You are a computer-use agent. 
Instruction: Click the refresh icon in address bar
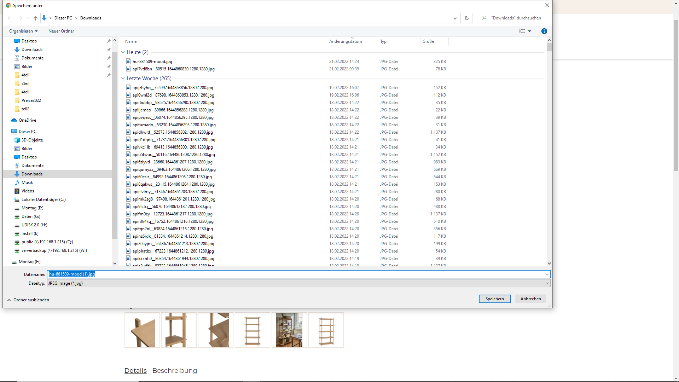[466, 18]
